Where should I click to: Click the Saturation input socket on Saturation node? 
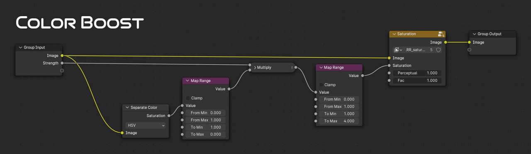389,66
